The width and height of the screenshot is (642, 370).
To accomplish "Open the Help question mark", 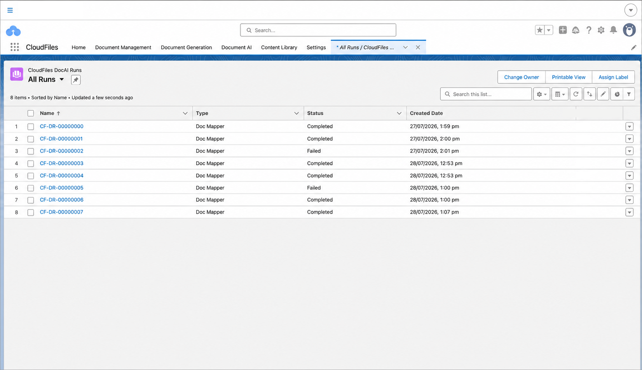I will (589, 30).
